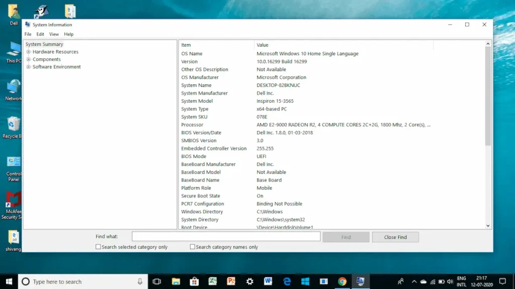Click the Find button
Image resolution: width=515 pixels, height=289 pixels.
click(x=346, y=237)
